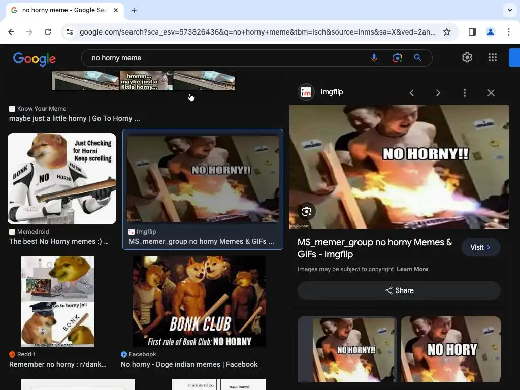Click the 'Memedroid' source label

point(33,232)
